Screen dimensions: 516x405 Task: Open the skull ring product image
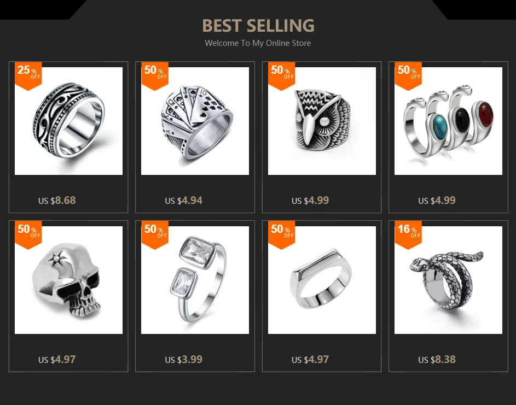pyautogui.click(x=68, y=280)
